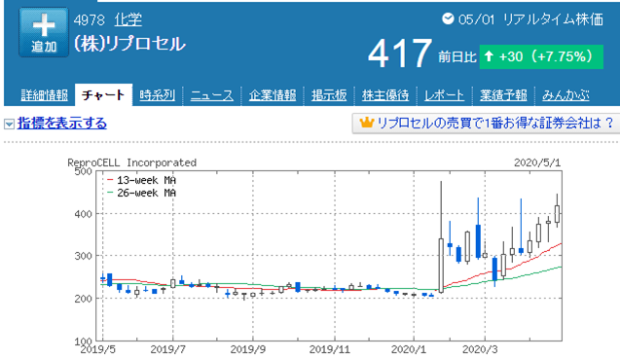Click the (株)リプロセル company name
The width and height of the screenshot is (620, 359).
[x=129, y=44]
